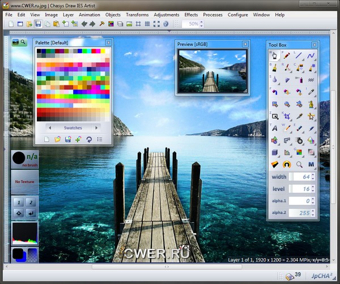Choose the Crop tool in Tool Box
340x284 pixels.
click(x=287, y=116)
